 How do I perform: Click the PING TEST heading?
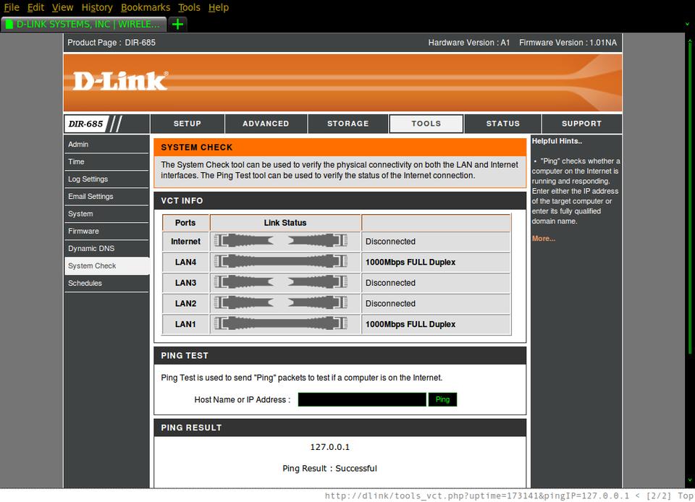[x=185, y=355]
